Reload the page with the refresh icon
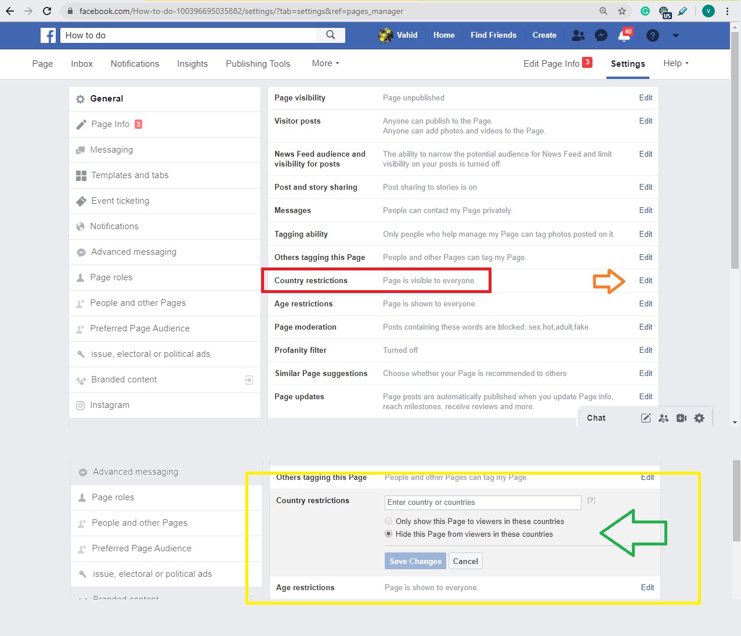741x636 pixels. tap(47, 11)
